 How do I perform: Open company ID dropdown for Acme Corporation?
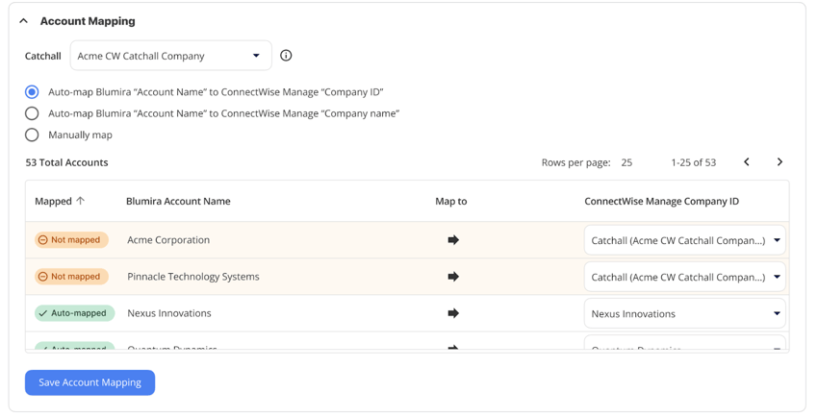point(684,240)
